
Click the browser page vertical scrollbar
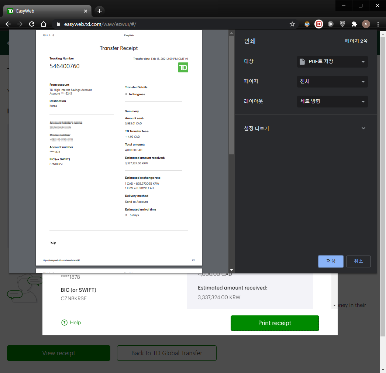383,187
